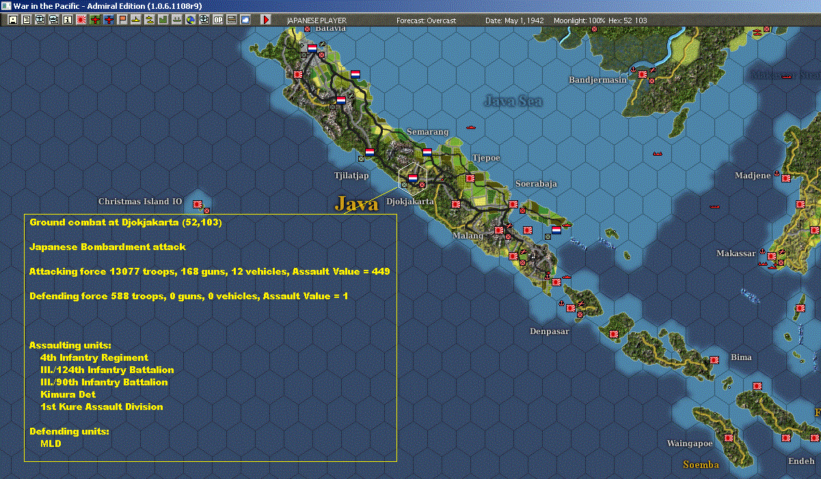Open the globe toolbar icon
Screen dimensions: 821x479
click(190, 20)
